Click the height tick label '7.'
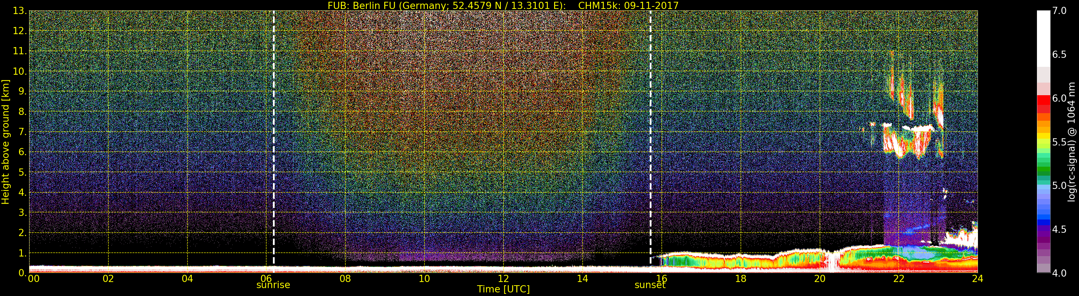1079x296 pixels. [x=23, y=132]
